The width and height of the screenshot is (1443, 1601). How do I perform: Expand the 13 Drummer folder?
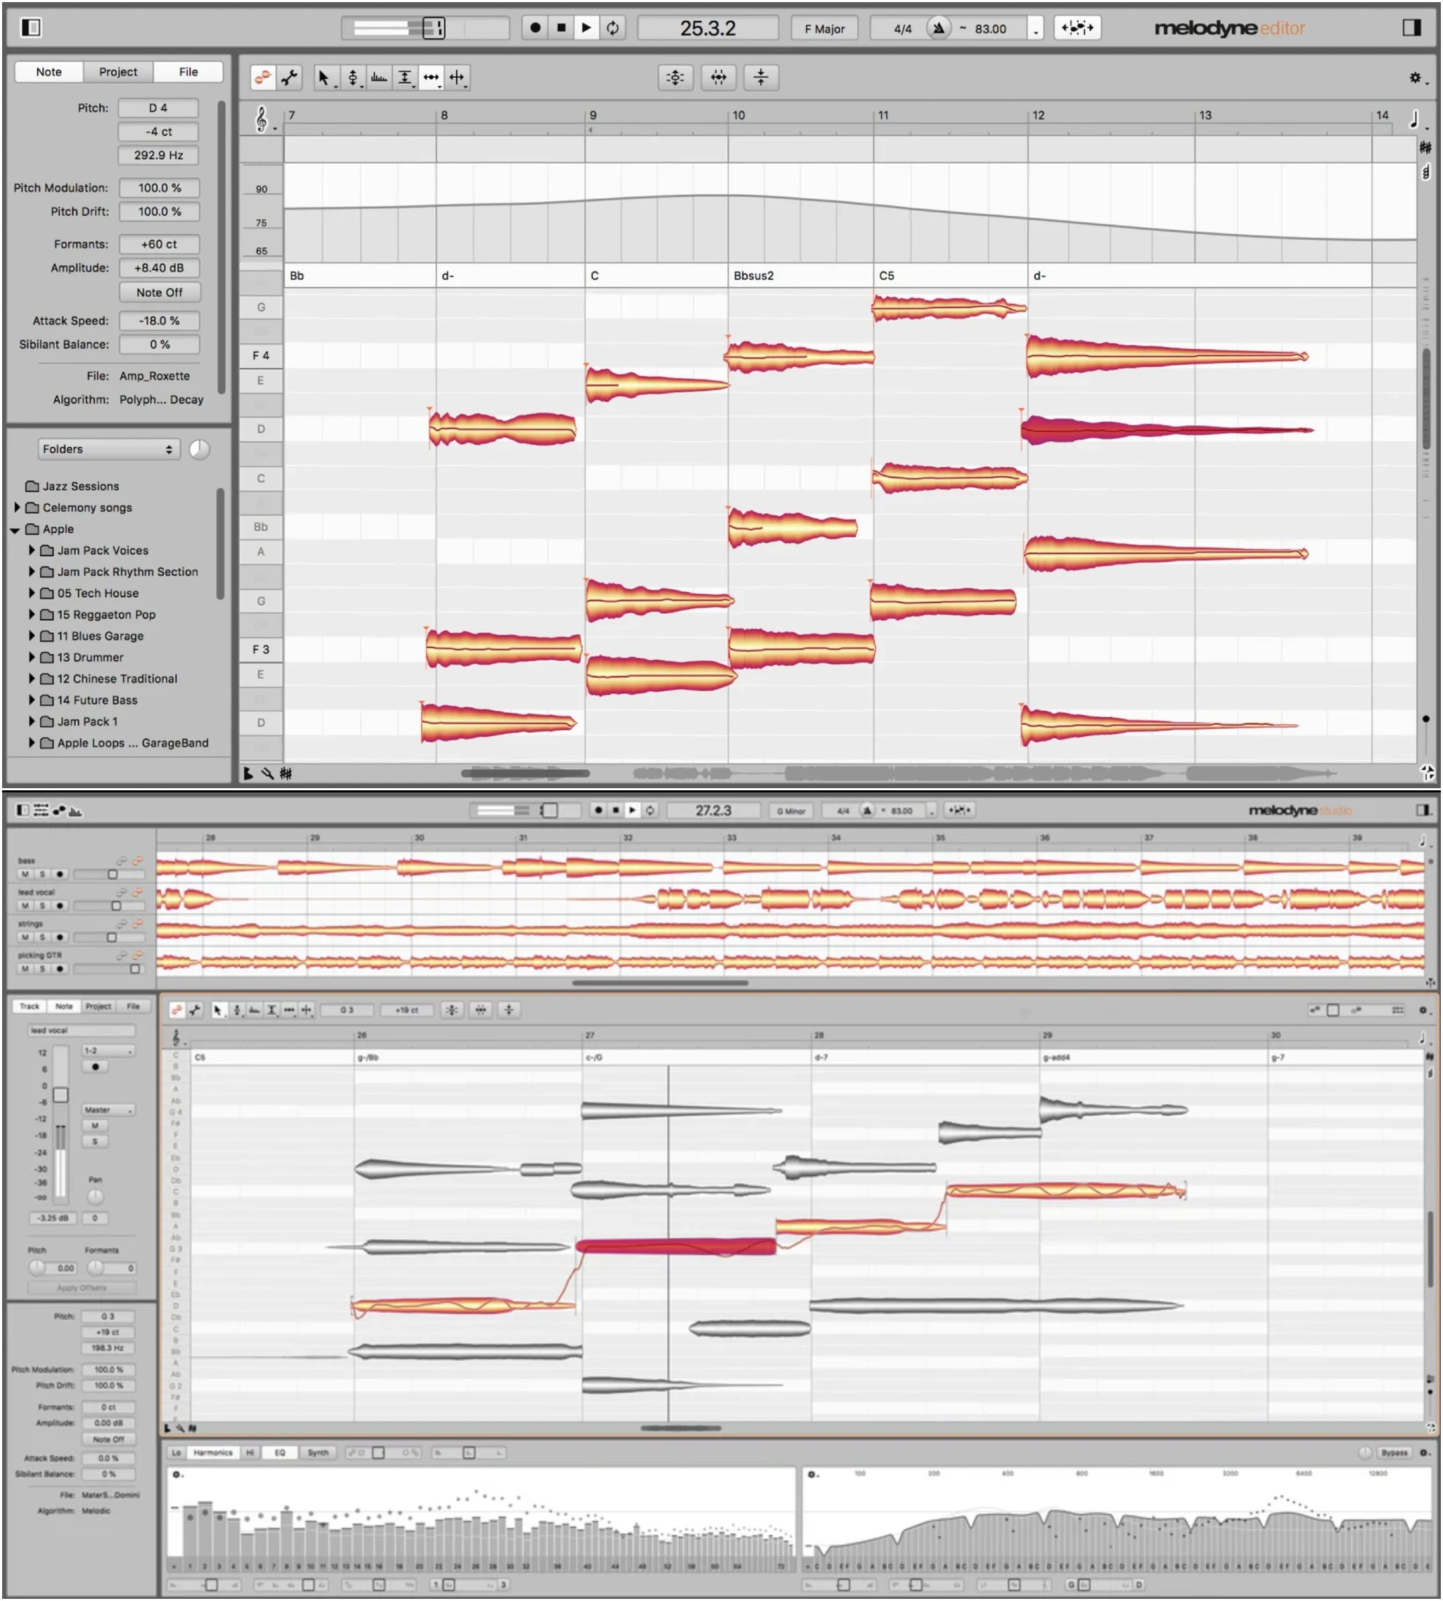tap(32, 657)
